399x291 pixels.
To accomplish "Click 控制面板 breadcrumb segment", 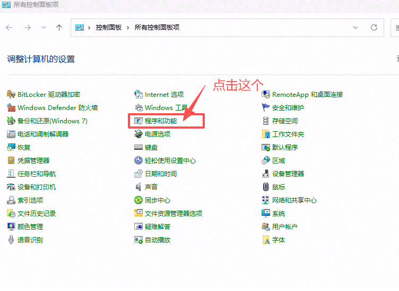I will click(109, 28).
